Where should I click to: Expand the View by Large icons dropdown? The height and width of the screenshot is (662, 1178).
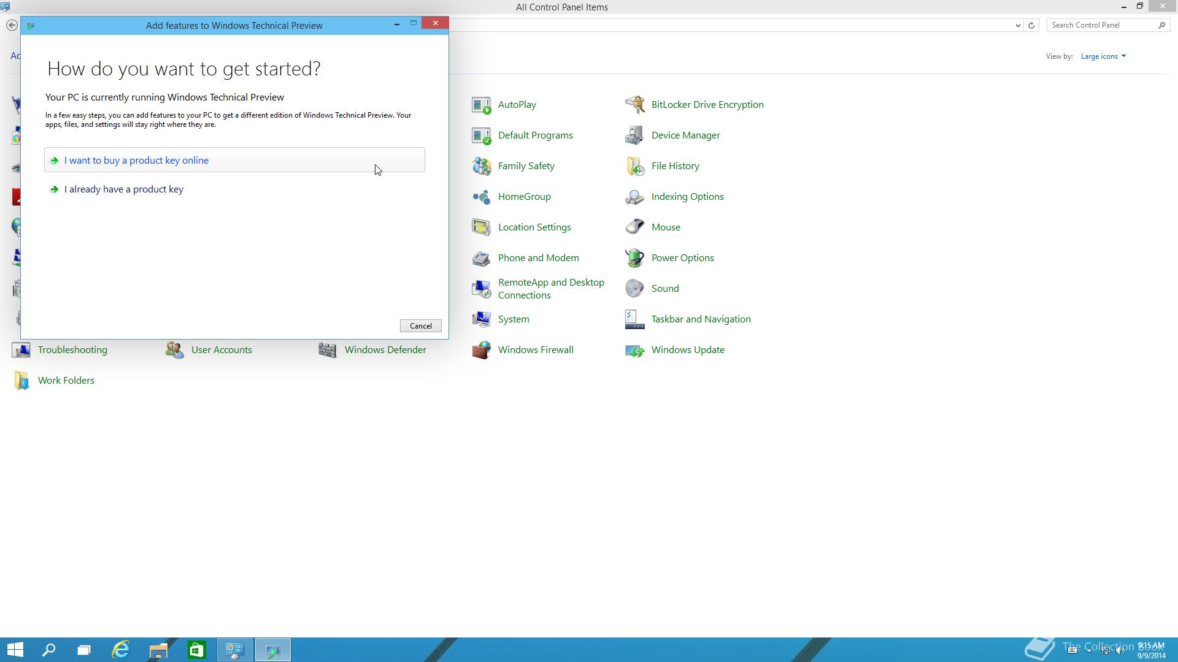(x=1103, y=56)
